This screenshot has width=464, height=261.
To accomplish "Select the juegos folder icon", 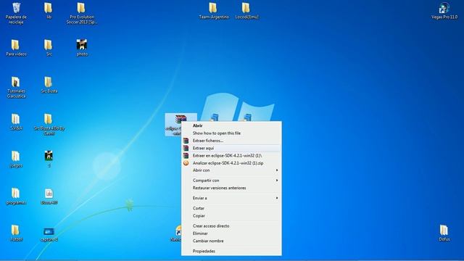I will pyautogui.click(x=16, y=159).
